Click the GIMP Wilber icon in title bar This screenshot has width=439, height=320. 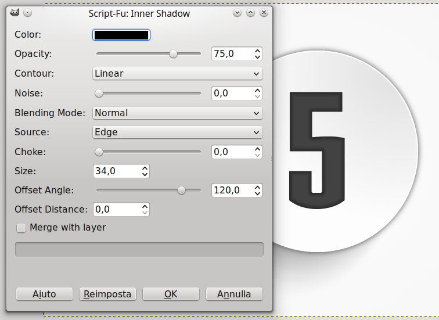tap(15, 13)
